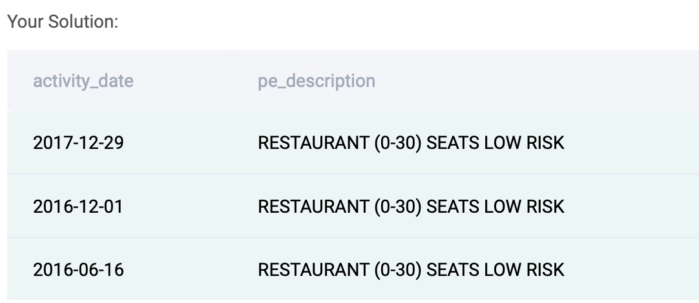This screenshot has width=699, height=303.
Task: Select the pe_description column header
Action: [x=317, y=81]
